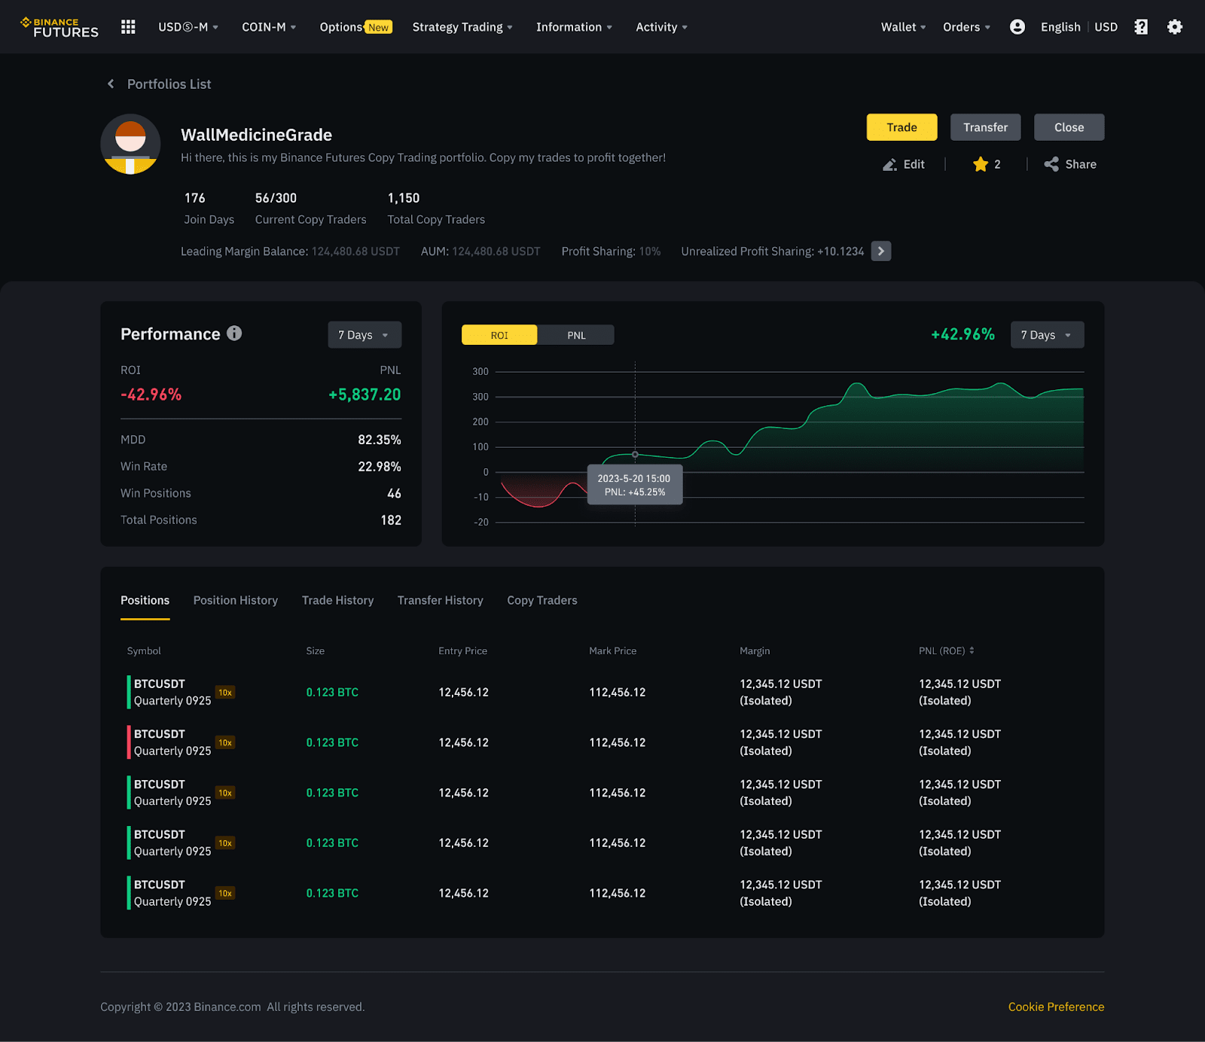Switch chart to ROI view
The height and width of the screenshot is (1042, 1205).
(499, 335)
